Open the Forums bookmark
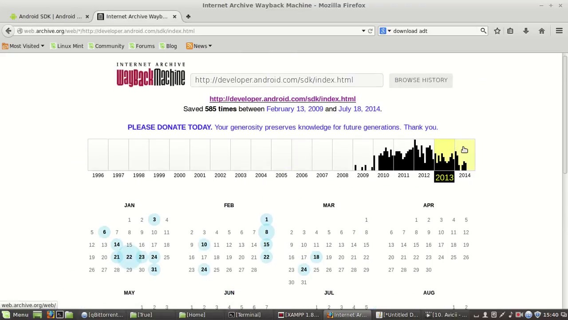Screen dimensions: 568x320 (142, 46)
